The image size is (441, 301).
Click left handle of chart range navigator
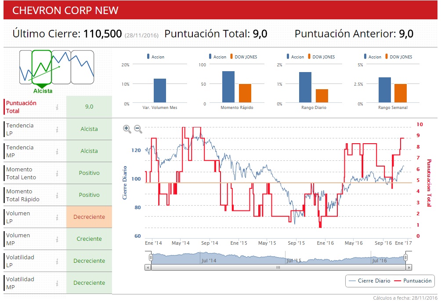151,257
